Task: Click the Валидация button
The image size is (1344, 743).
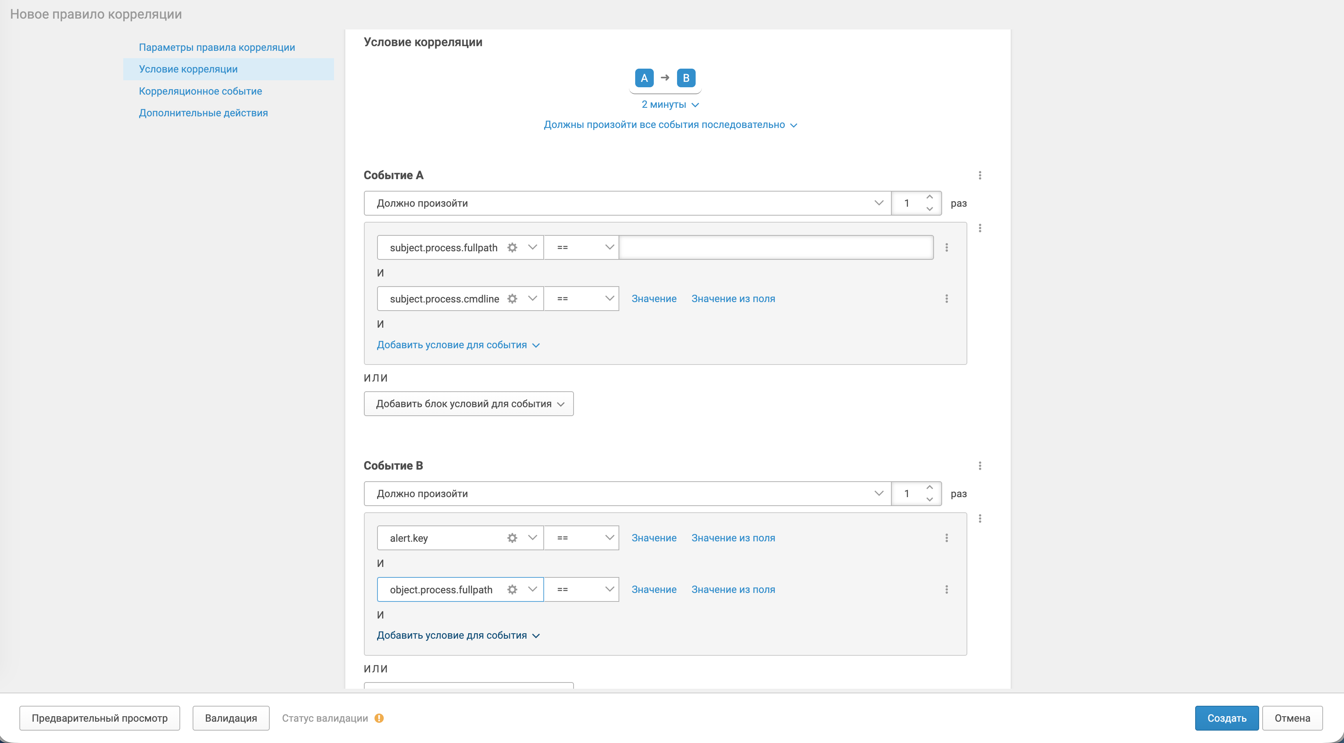Action: point(231,718)
